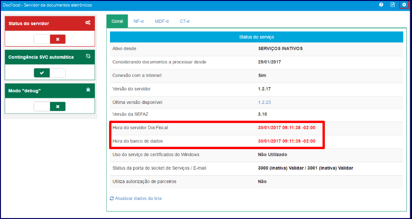This screenshot has width=412, height=219.
Task: Open the document log icon in header
Action: 392,5
